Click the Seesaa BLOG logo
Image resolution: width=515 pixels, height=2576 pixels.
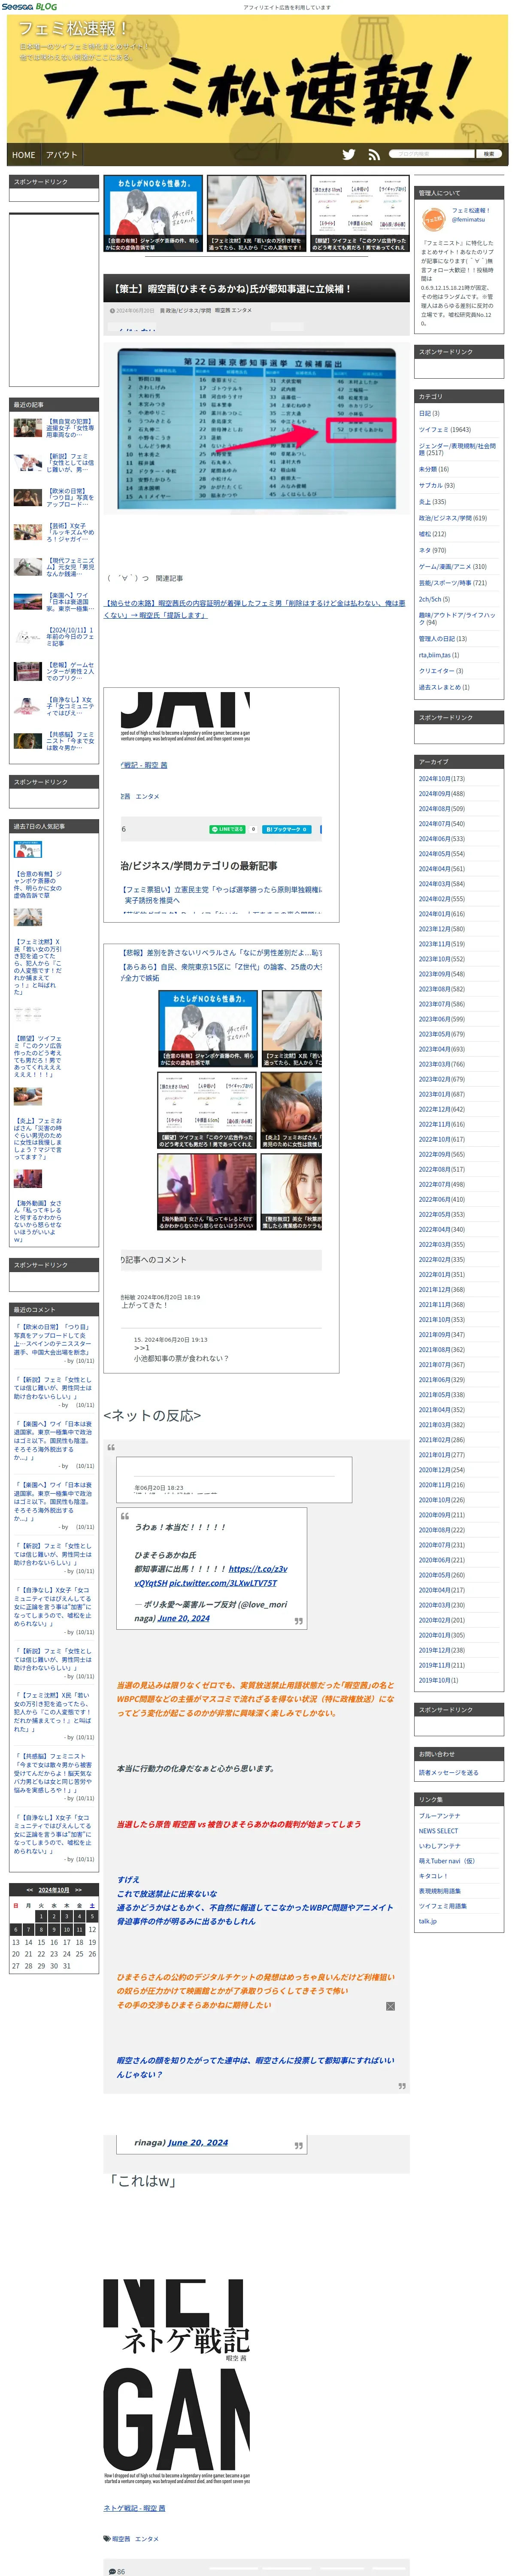pyautogui.click(x=29, y=6)
